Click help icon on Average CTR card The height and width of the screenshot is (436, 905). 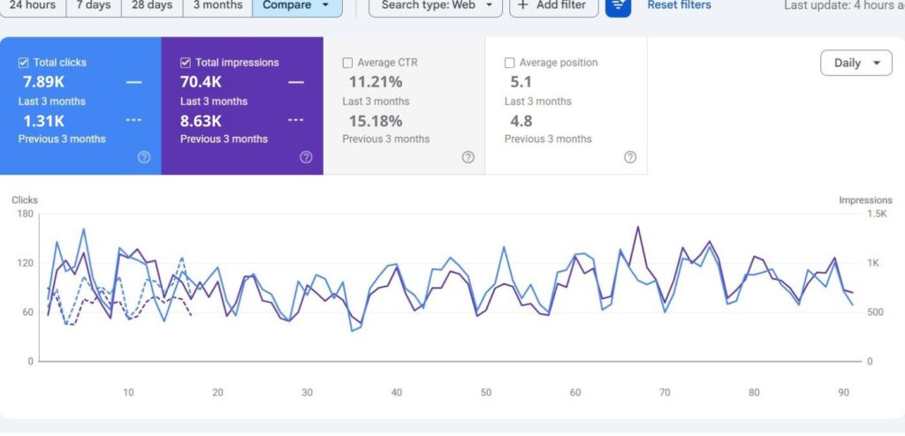468,157
